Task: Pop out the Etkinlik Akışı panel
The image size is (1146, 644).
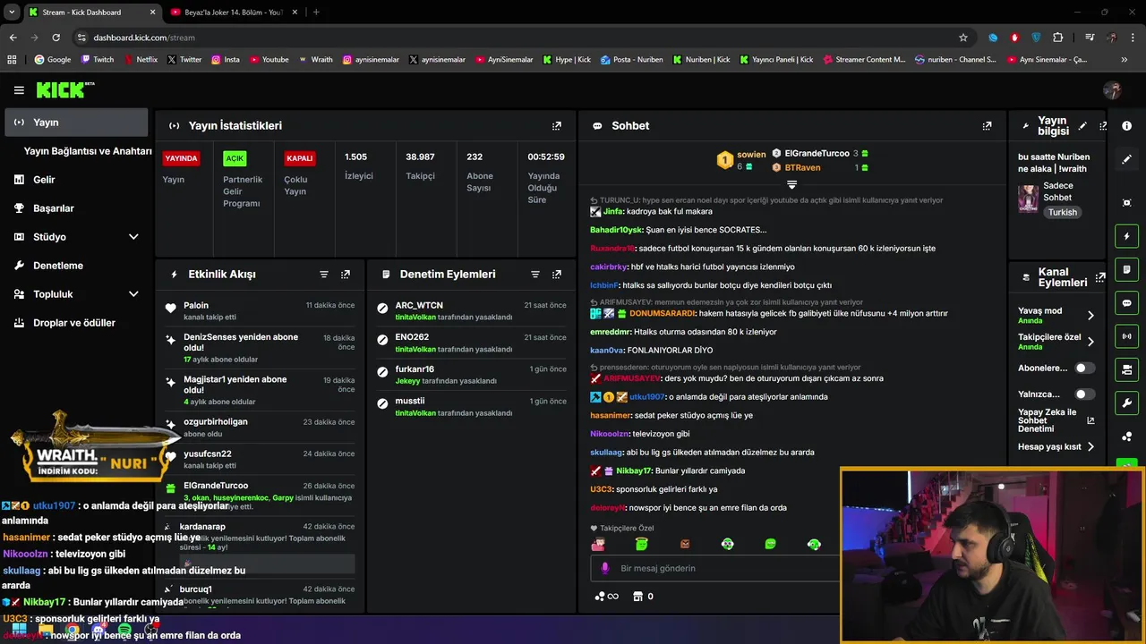Action: pos(346,275)
